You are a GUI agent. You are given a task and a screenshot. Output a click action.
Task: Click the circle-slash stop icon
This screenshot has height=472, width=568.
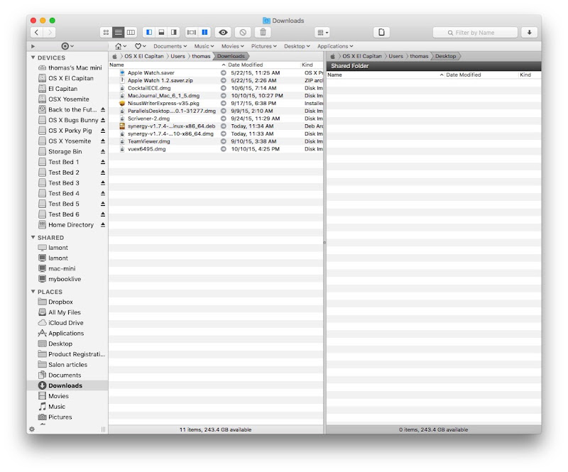[x=243, y=32]
